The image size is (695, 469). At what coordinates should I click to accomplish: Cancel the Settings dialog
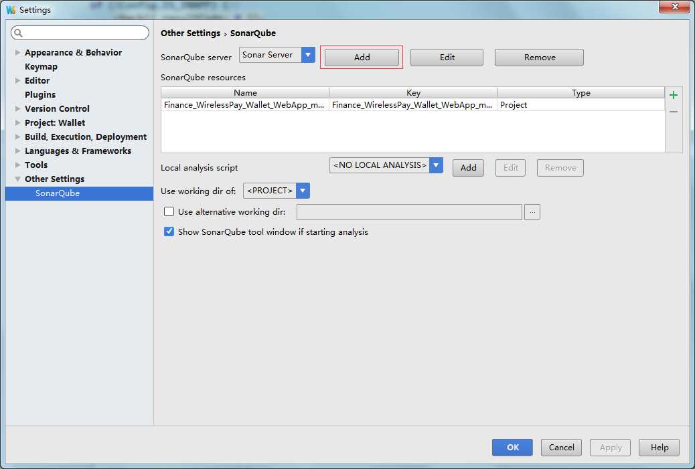click(x=561, y=448)
